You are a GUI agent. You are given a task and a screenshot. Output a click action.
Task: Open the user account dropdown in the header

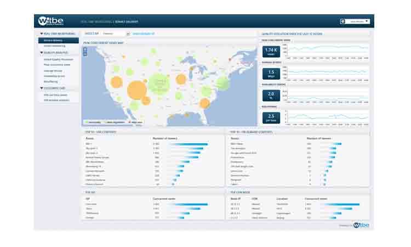[x=358, y=21]
